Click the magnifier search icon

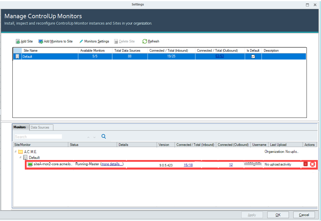point(104,136)
